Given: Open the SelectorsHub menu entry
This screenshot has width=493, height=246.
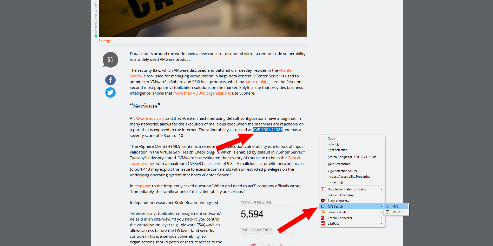Looking at the screenshot, I should pos(352,212).
